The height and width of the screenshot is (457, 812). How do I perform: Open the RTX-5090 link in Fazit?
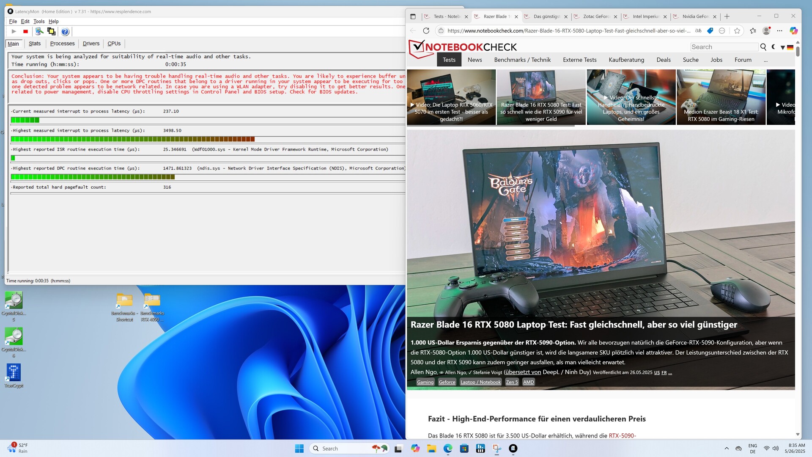coord(622,435)
